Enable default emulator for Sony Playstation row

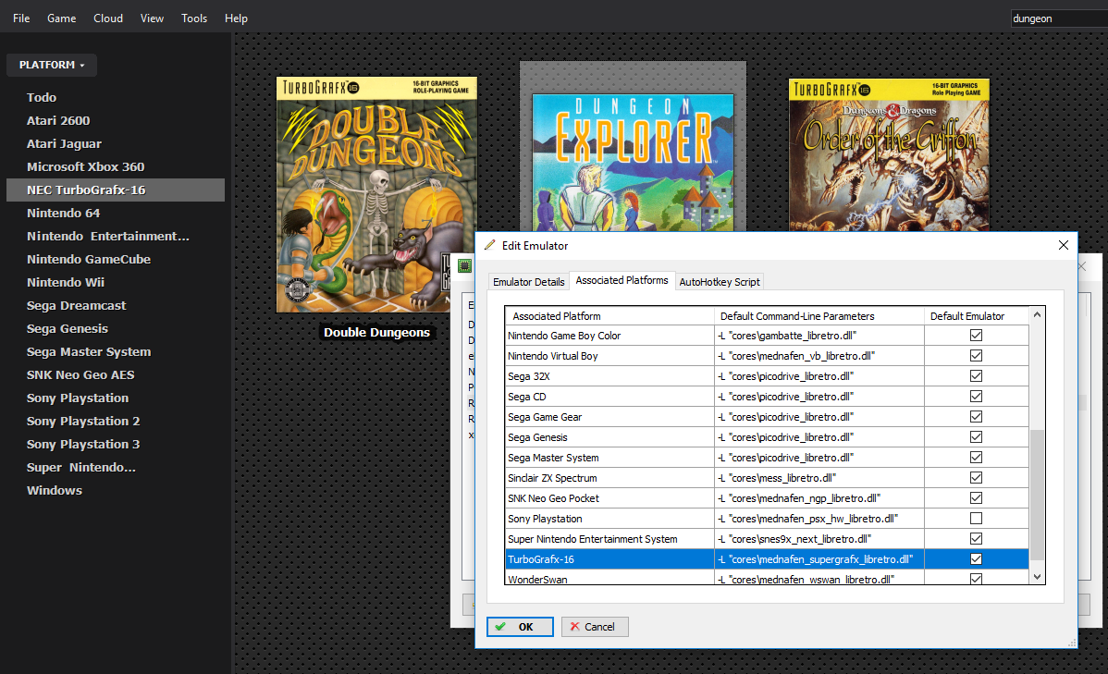(x=976, y=519)
